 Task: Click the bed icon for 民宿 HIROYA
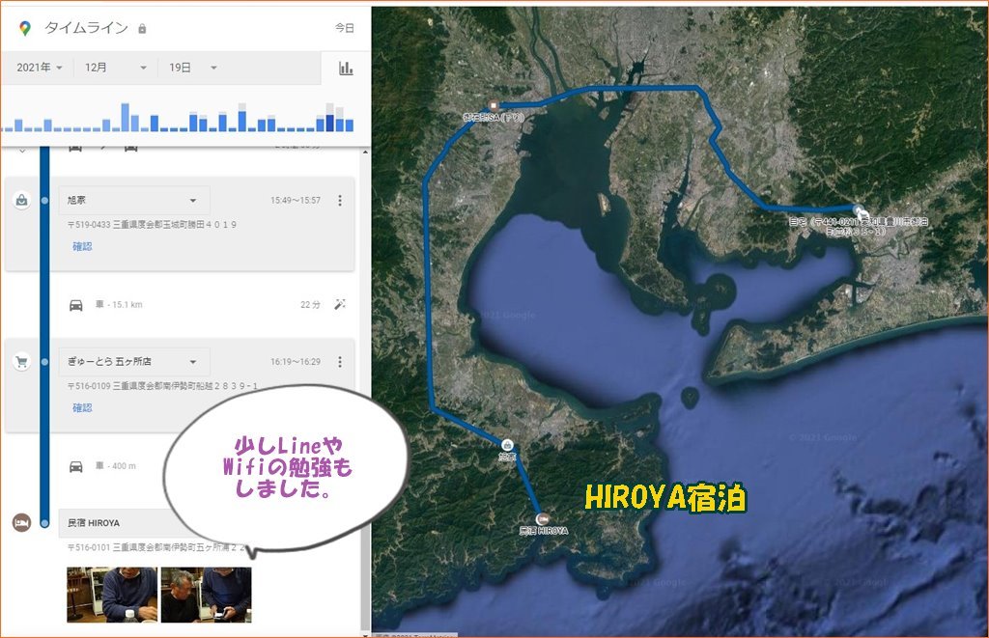click(x=21, y=522)
